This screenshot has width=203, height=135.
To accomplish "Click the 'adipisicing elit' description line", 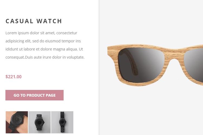I will pyautogui.click(x=43, y=41).
